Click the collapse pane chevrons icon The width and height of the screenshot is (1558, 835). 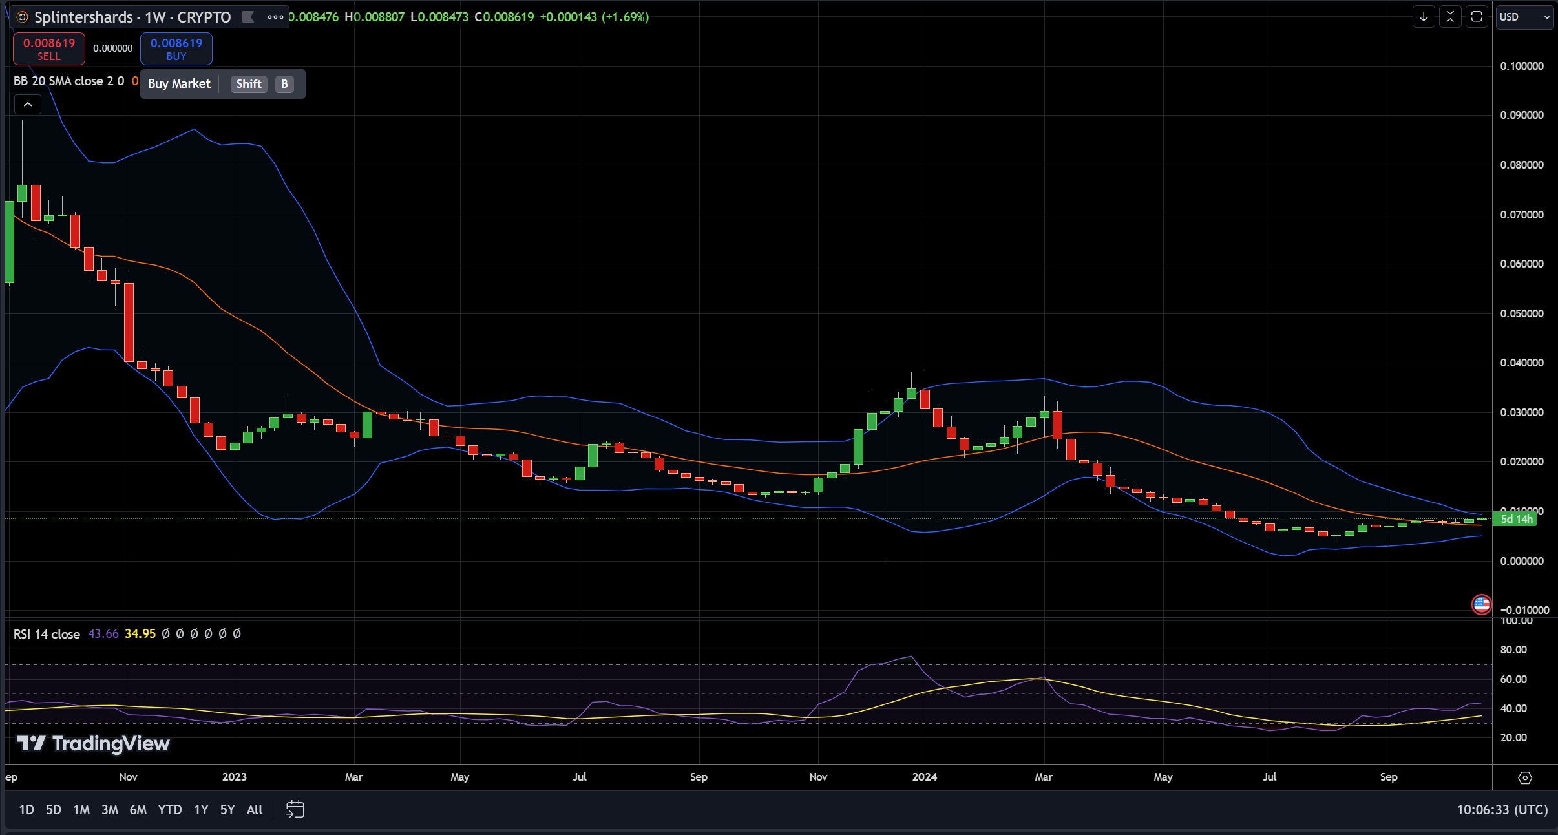1450,17
